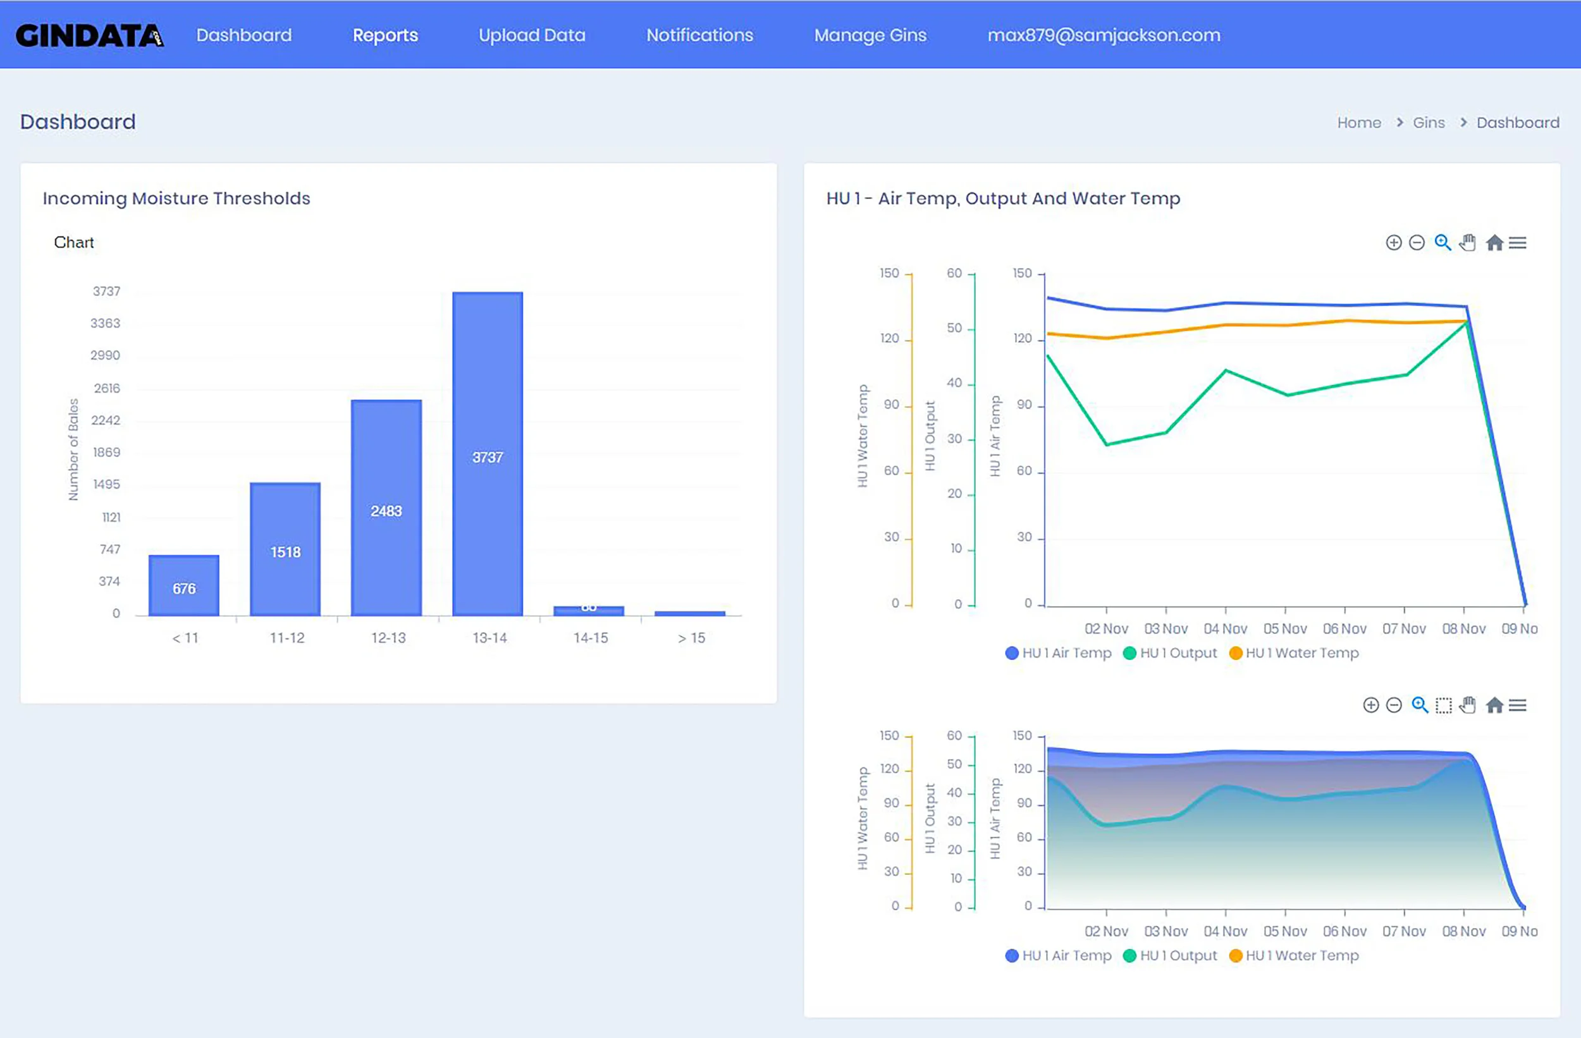1581x1038 pixels.
Task: Select dotted selection tool on bottom area chart
Action: click(x=1444, y=705)
